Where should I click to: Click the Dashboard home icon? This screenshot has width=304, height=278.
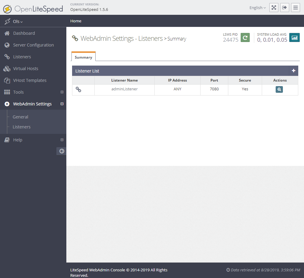point(7,33)
